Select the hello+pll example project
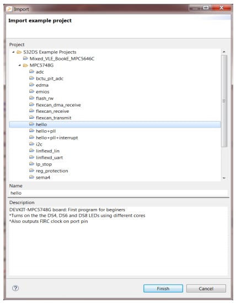Screen dimensions: 236x303 [46, 131]
